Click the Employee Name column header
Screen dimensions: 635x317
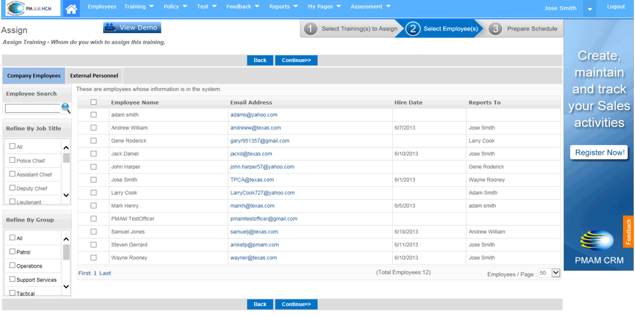[x=135, y=102]
